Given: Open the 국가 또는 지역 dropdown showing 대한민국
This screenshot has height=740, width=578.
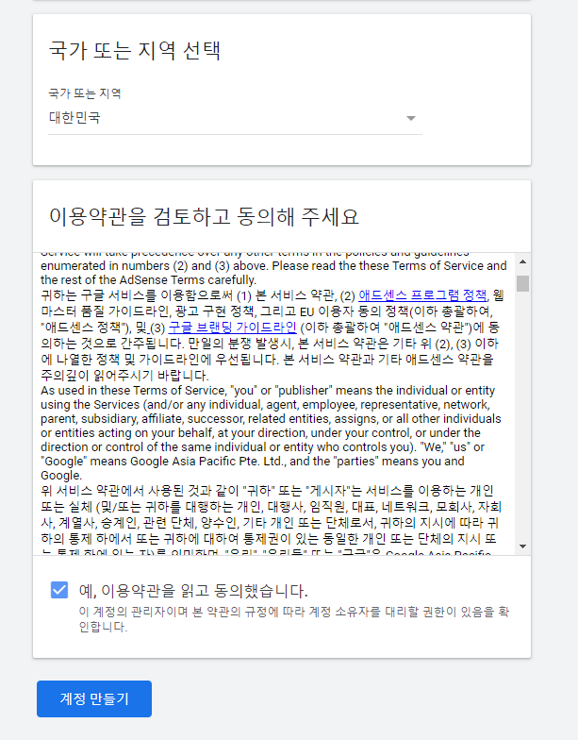Looking at the screenshot, I should pos(235,118).
